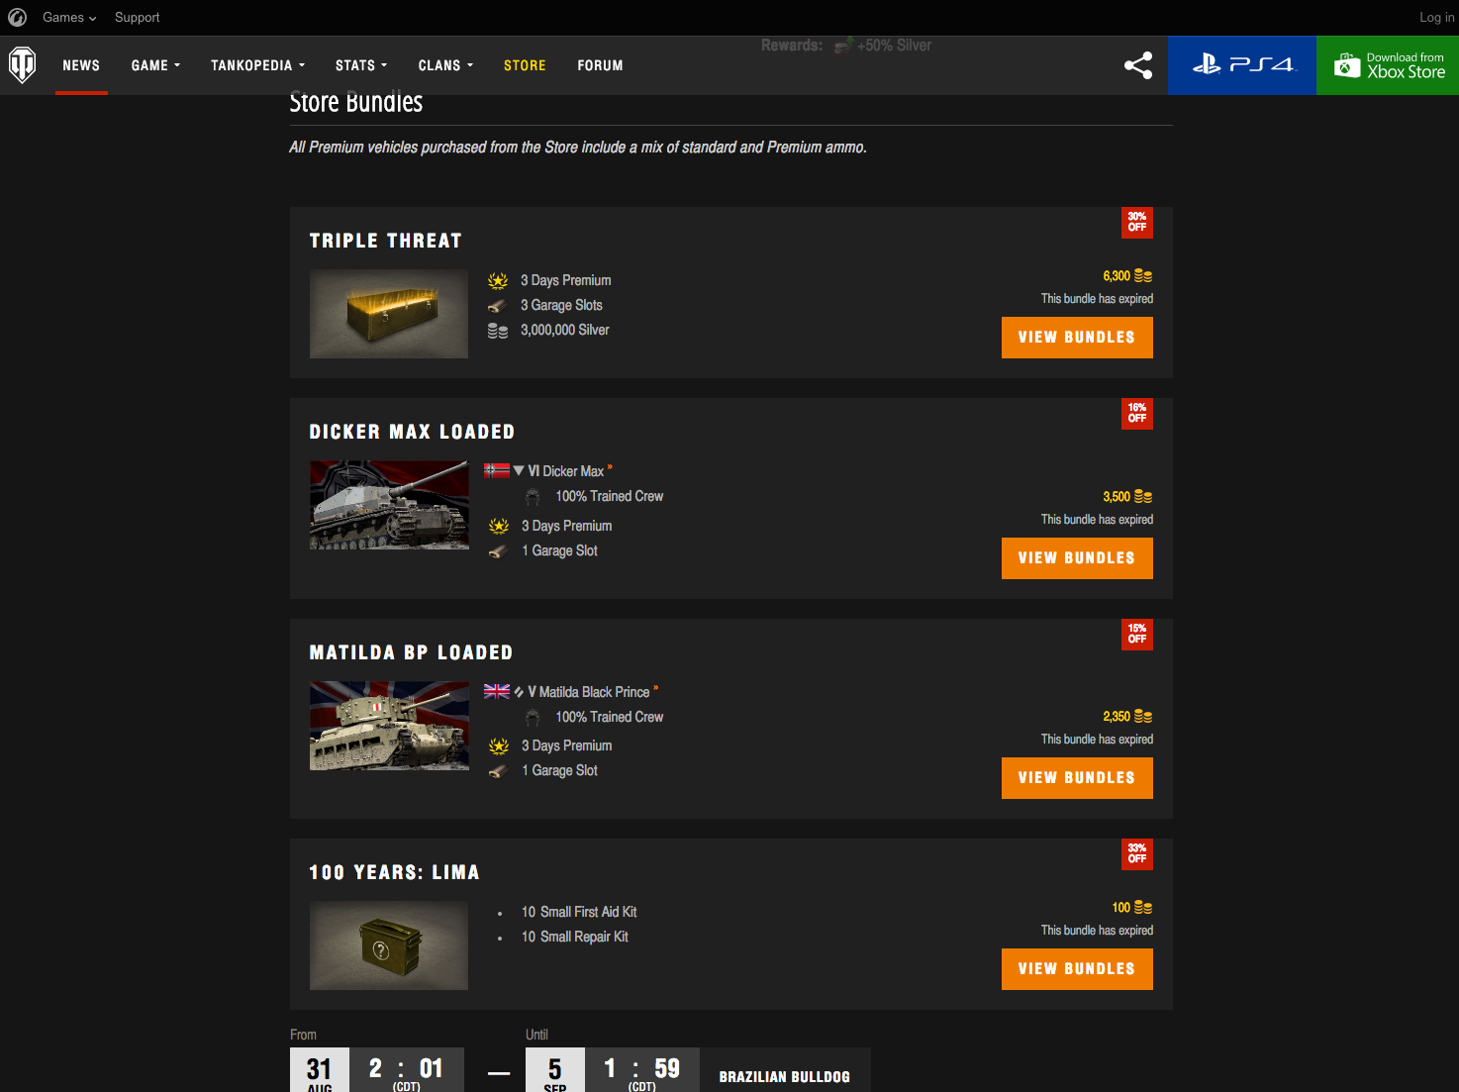1459x1092 pixels.
Task: Click VIEW BUNDLES for 100 Years: Lima
Action: click(1077, 969)
